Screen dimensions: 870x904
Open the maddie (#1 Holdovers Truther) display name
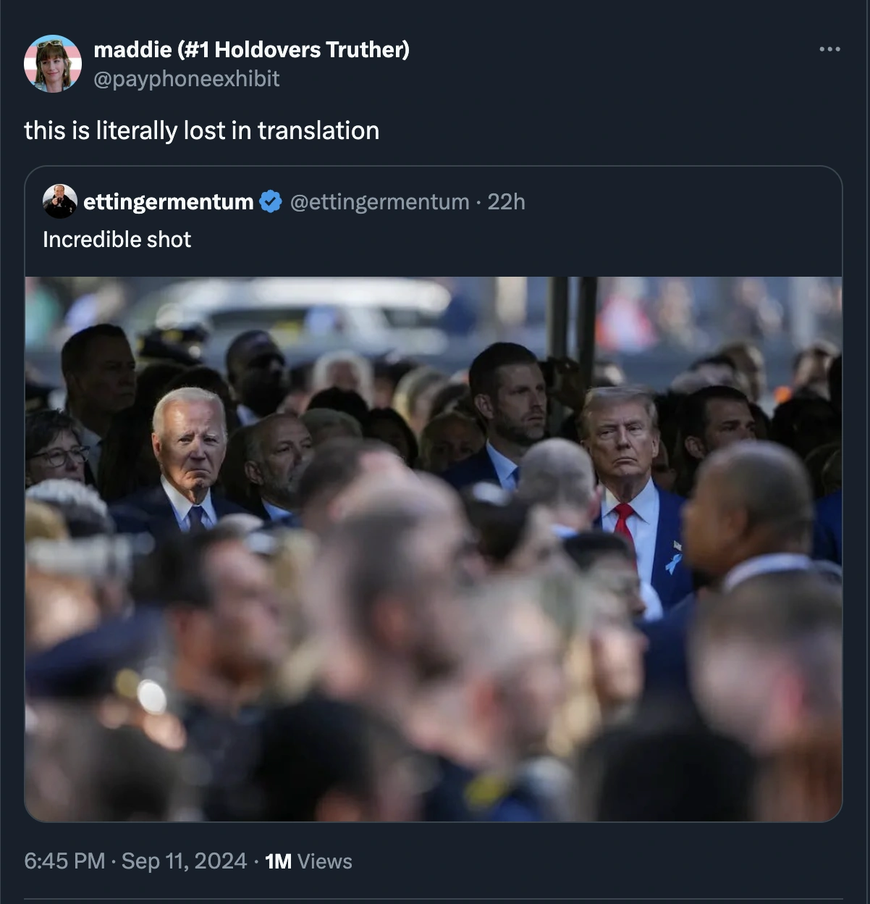coord(251,49)
